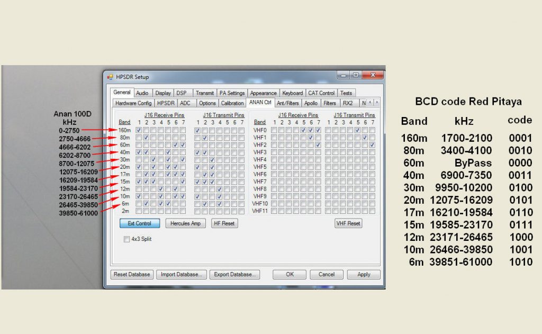The height and width of the screenshot is (334, 542).
Task: Click the "Anan 100D" label
Action: (x=72, y=114)
